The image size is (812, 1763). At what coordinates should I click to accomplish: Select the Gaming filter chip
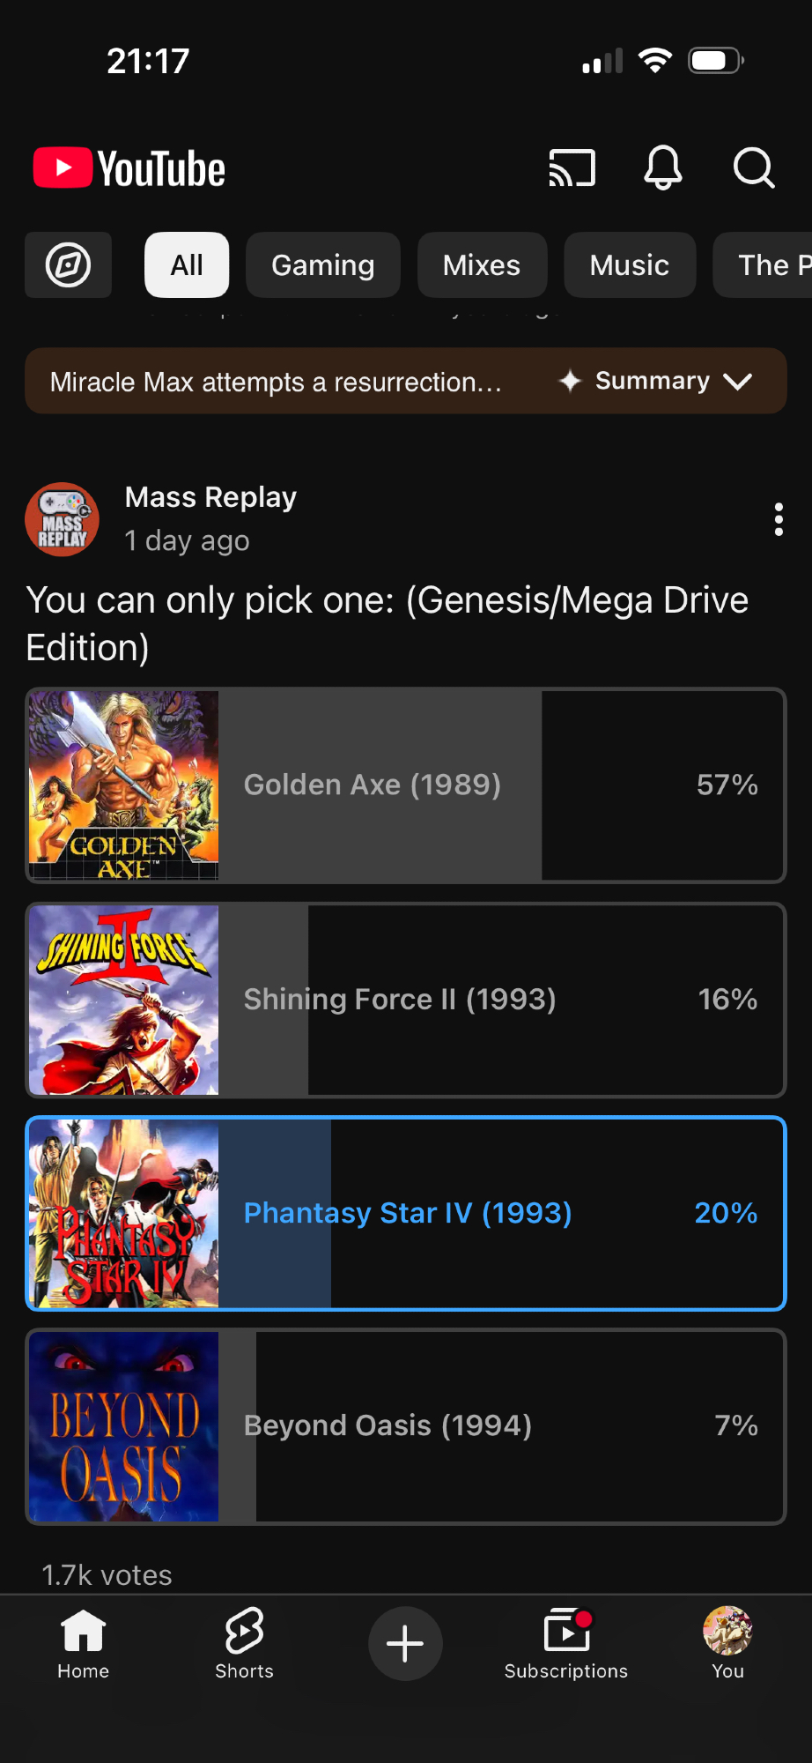(x=323, y=265)
